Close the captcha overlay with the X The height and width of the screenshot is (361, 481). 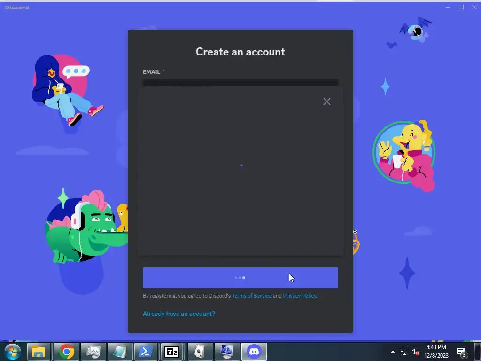pos(327,102)
